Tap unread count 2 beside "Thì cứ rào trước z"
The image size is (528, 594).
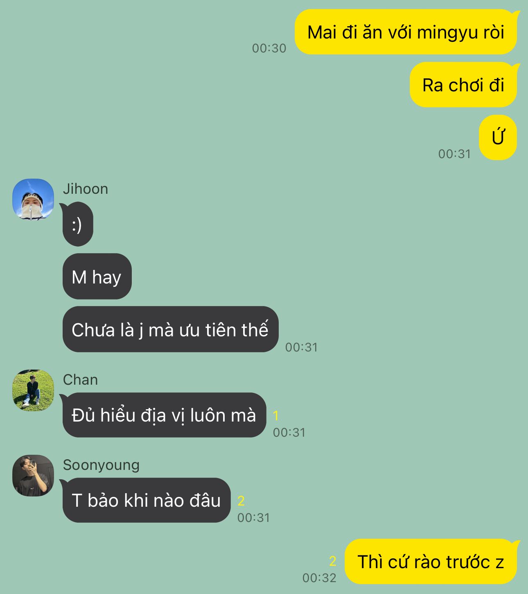pos(333,561)
